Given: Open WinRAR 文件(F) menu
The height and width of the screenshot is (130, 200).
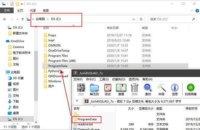Looking at the screenshot, I should pyautogui.click(x=78, y=79).
